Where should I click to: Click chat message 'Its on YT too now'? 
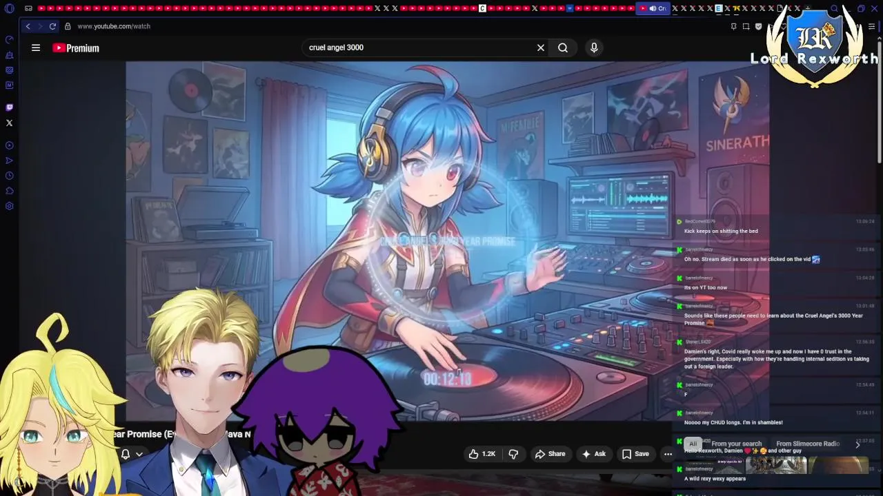705,287
